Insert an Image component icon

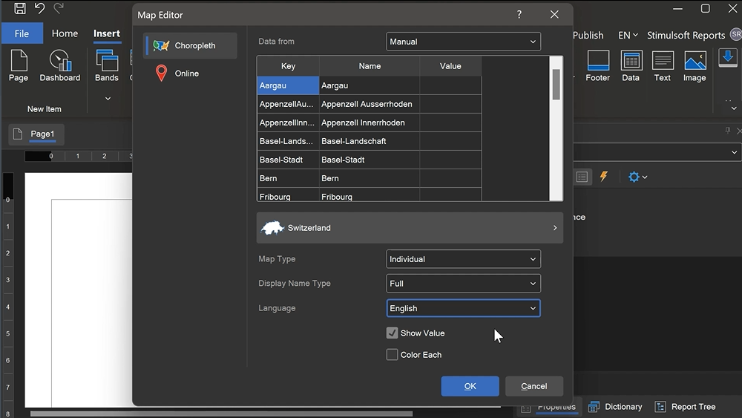695,65
